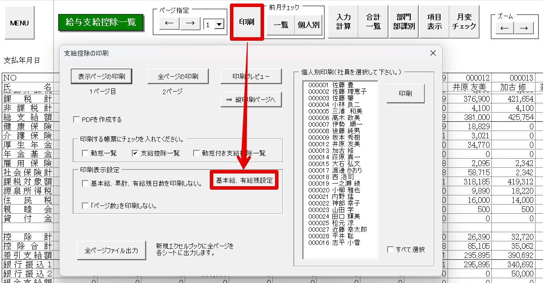Open the 前月チェック 個人別 view

pos(309,25)
